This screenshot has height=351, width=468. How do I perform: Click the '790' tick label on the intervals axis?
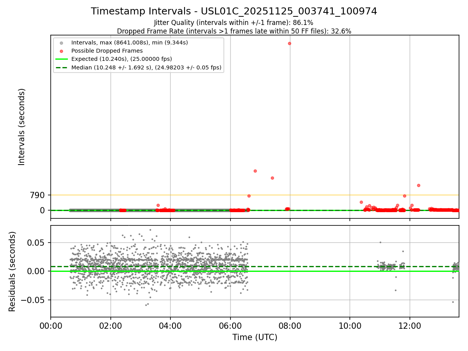tap(38, 195)
